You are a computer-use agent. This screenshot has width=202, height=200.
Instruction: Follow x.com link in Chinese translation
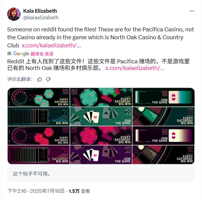(135, 68)
